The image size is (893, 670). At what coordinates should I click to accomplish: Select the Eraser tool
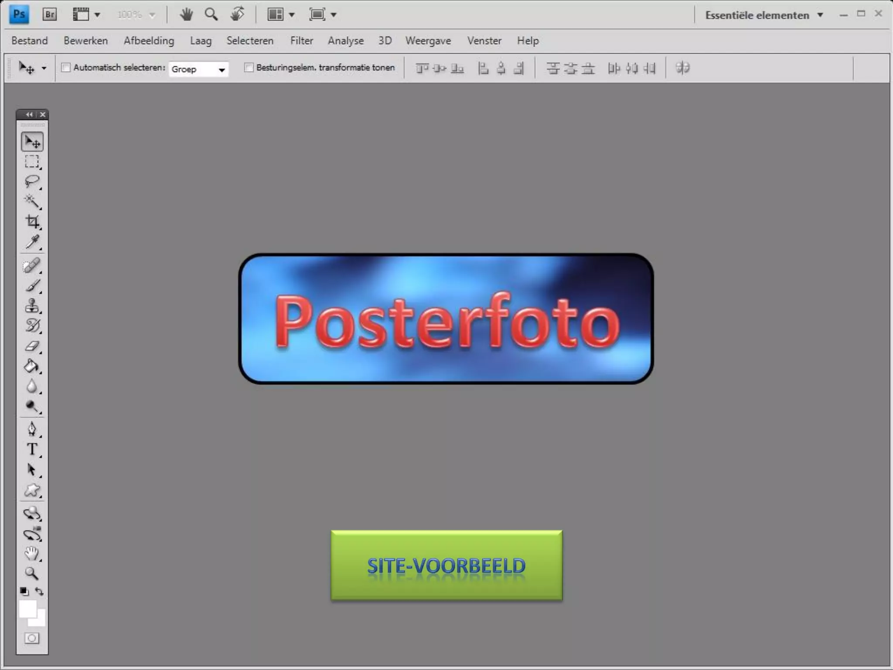tap(32, 346)
